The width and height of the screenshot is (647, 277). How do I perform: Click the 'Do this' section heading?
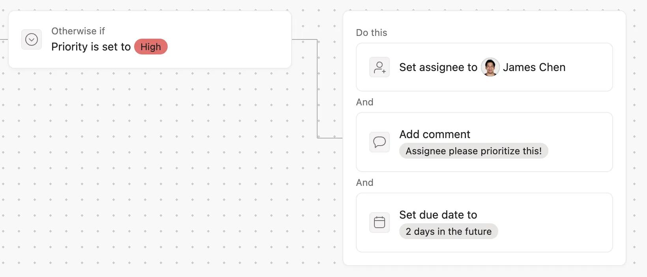point(371,33)
